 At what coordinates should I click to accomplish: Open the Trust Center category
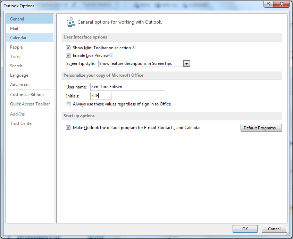[x=30, y=123]
